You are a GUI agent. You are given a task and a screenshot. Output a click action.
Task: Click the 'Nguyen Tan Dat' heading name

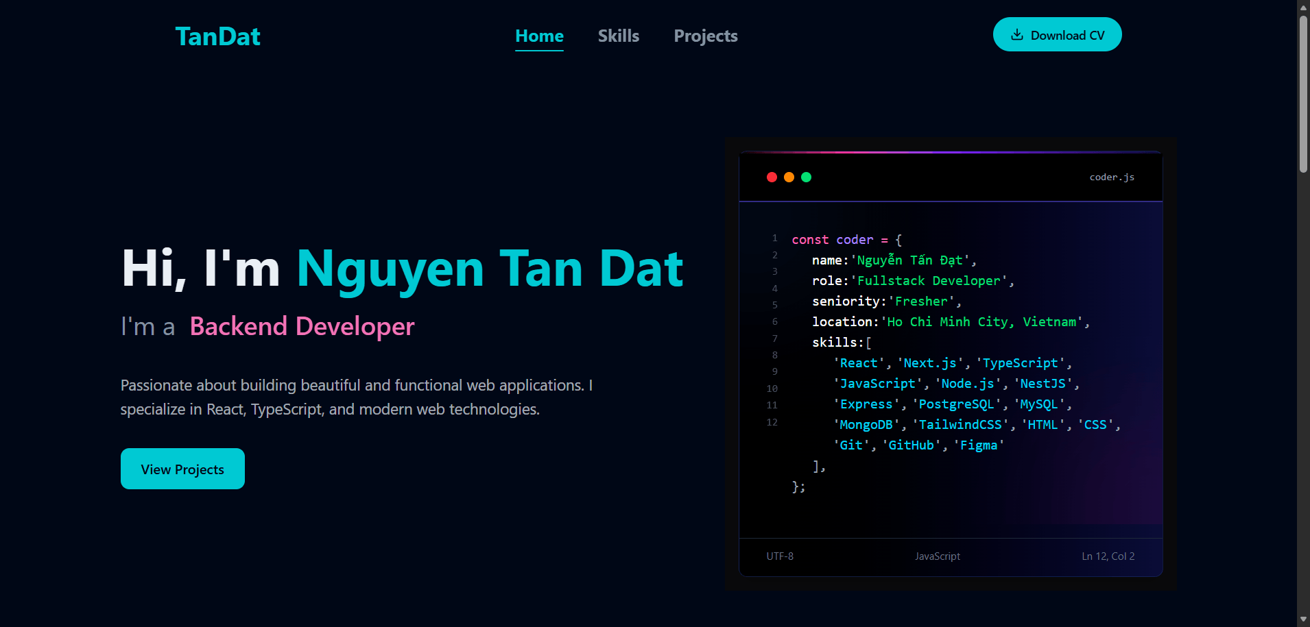pyautogui.click(x=490, y=269)
